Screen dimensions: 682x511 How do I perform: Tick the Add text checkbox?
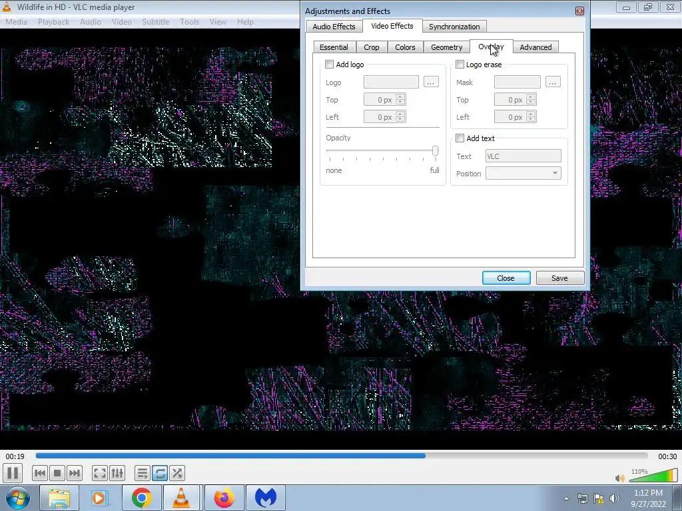(x=460, y=138)
